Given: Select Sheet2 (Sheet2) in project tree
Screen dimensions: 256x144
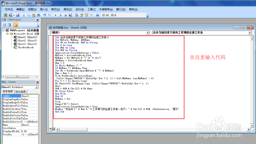Looking at the screenshot, I should tap(27, 40).
